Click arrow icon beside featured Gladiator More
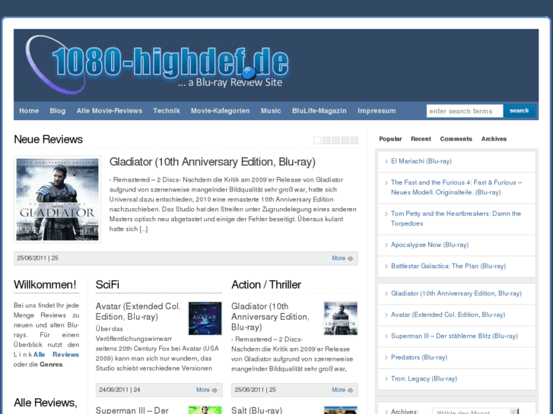This screenshot has width=553, height=414. [350, 258]
